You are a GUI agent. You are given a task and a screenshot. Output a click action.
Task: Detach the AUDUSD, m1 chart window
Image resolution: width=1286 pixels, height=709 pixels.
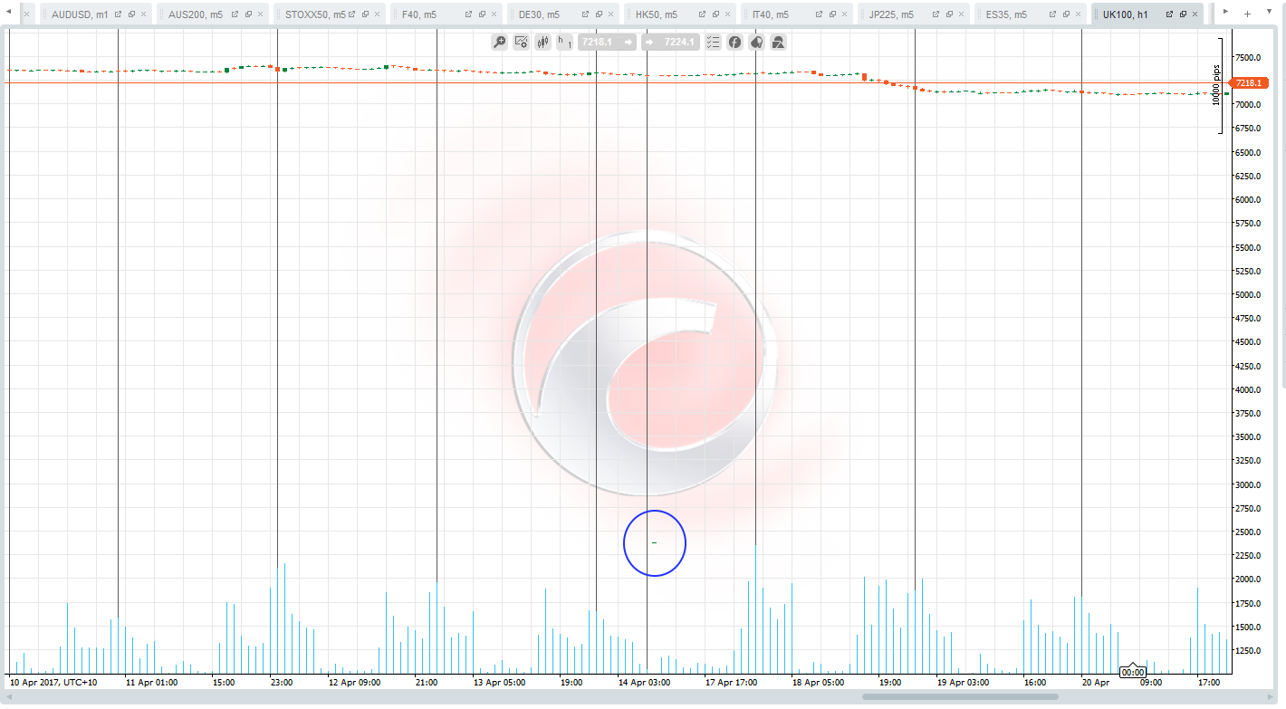[131, 14]
